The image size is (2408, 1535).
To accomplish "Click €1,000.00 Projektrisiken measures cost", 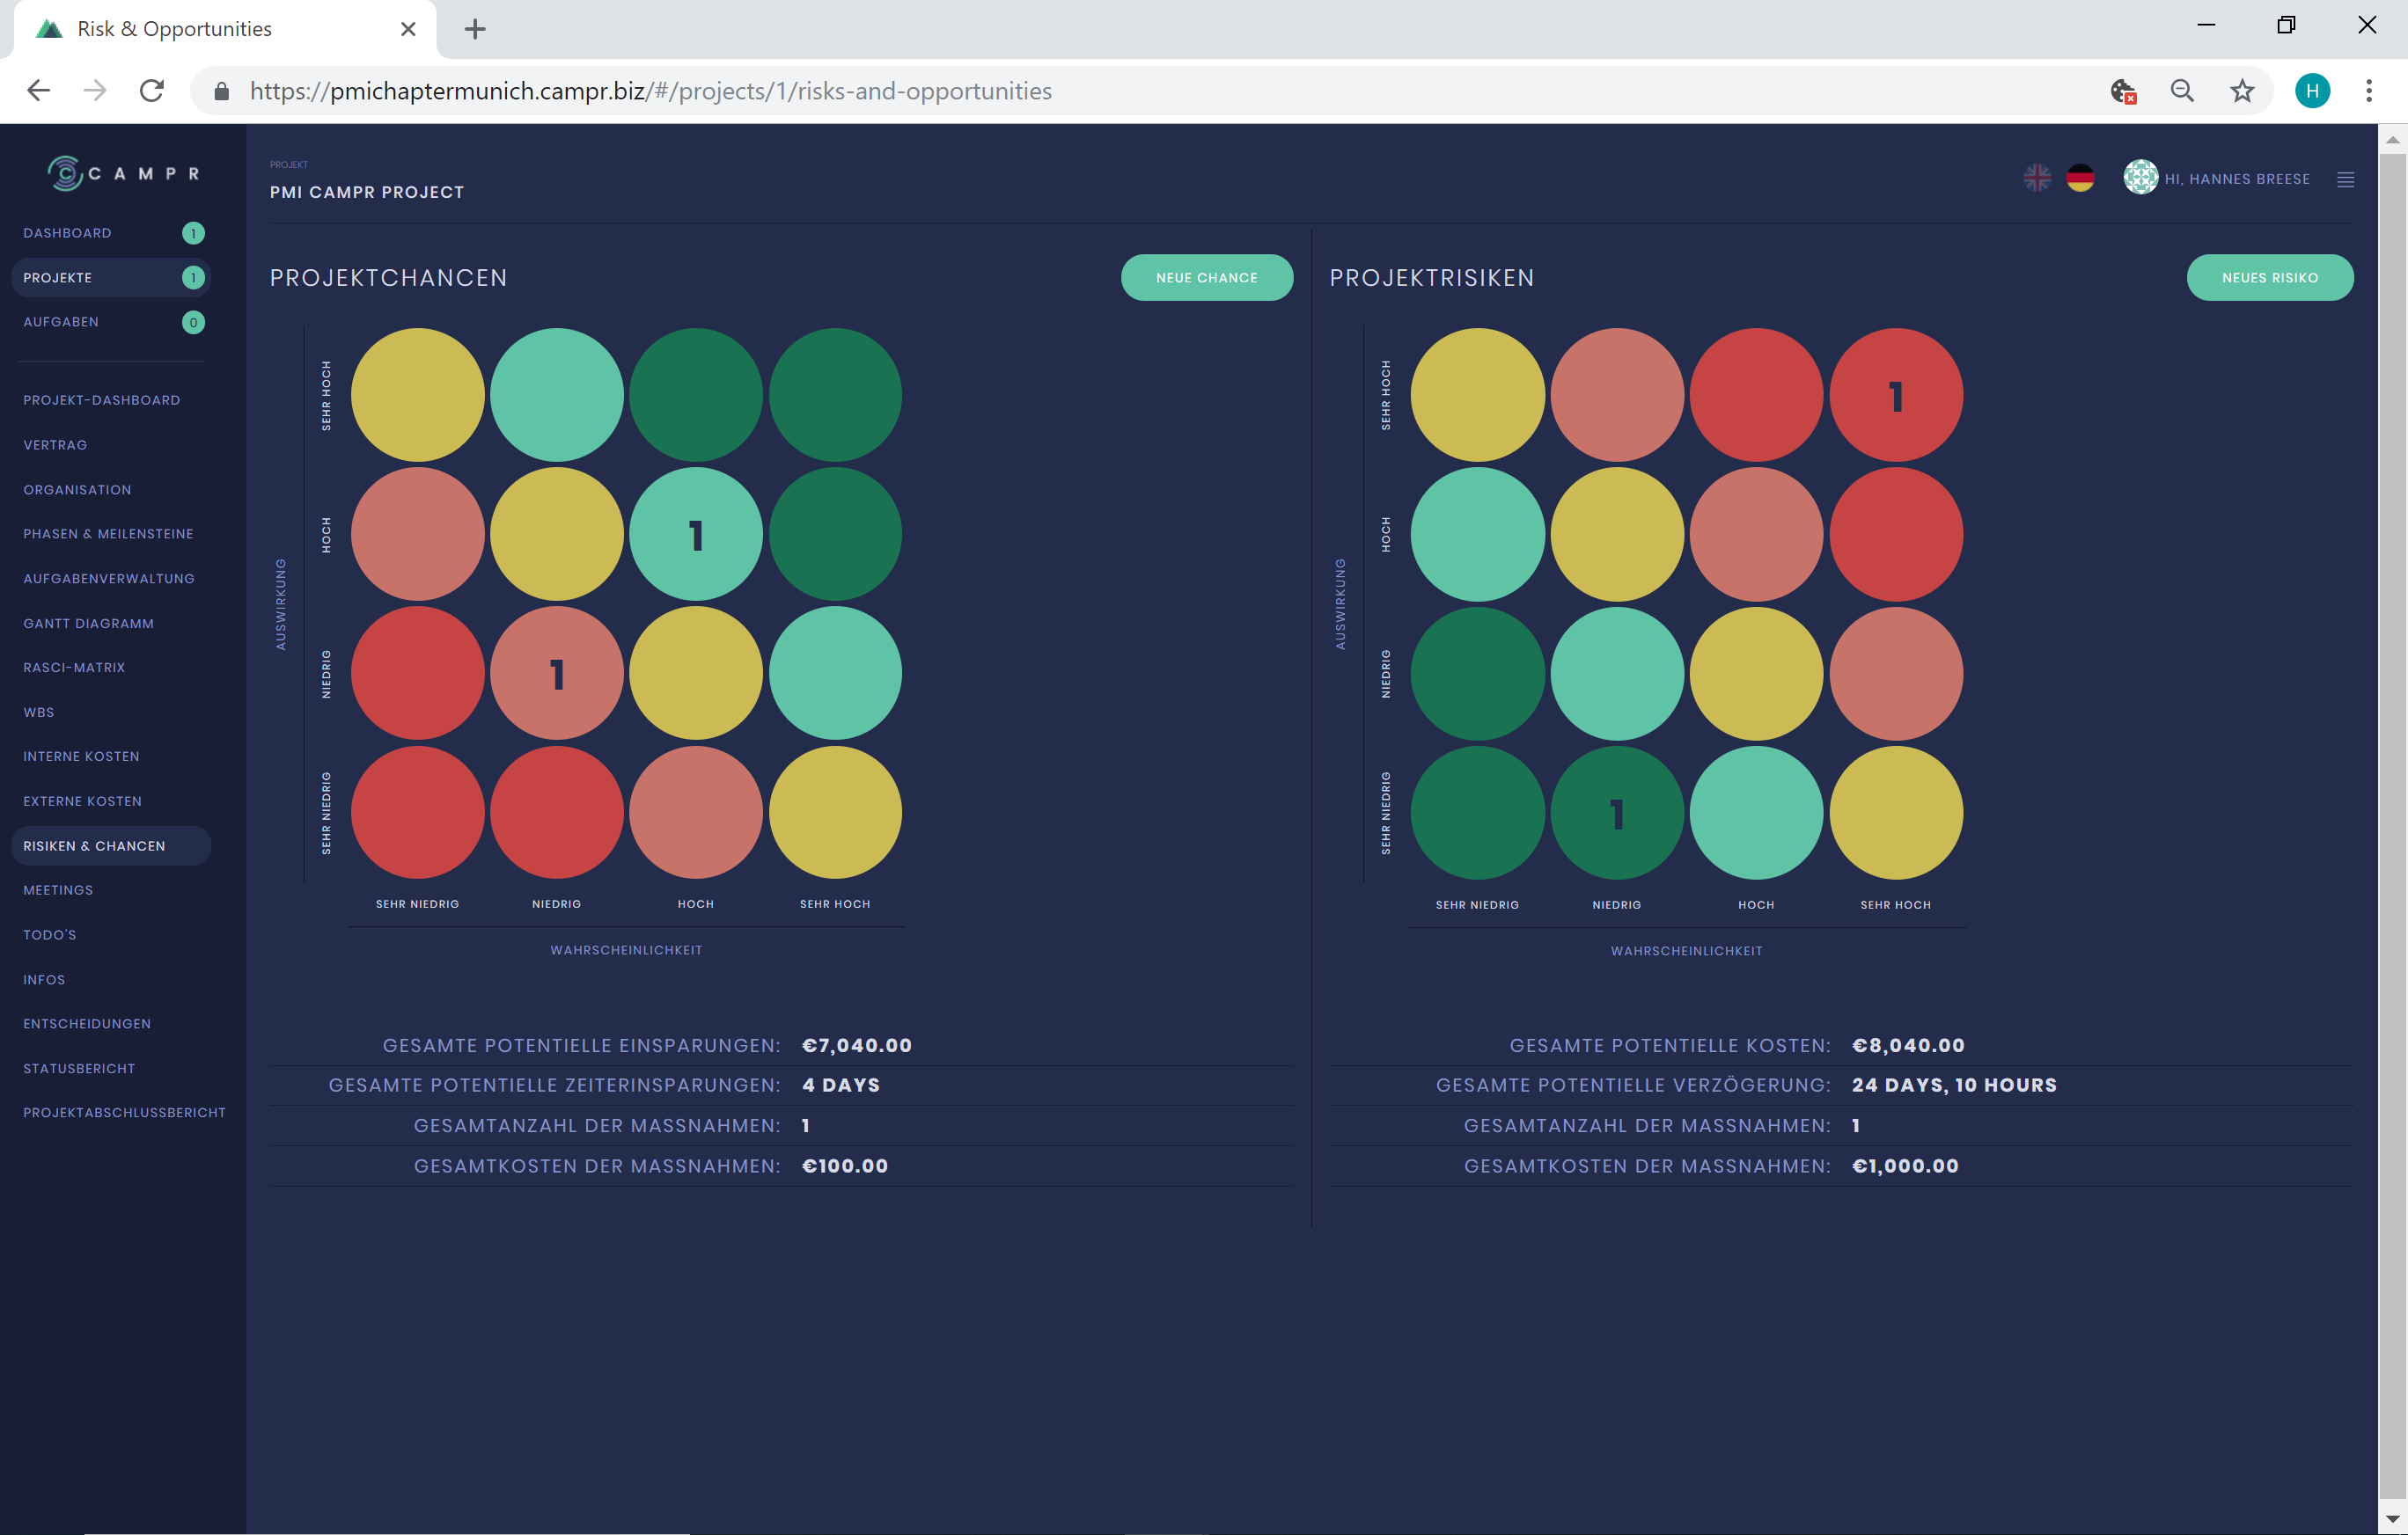I will pyautogui.click(x=1905, y=1166).
